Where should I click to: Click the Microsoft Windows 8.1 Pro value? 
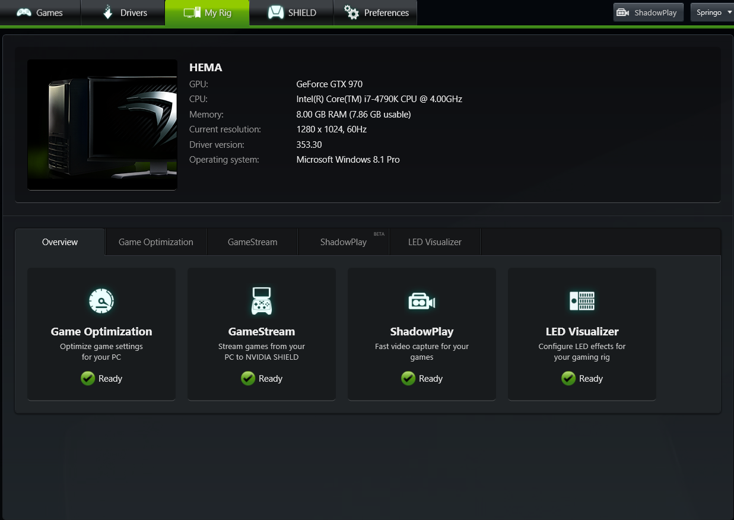click(x=348, y=160)
